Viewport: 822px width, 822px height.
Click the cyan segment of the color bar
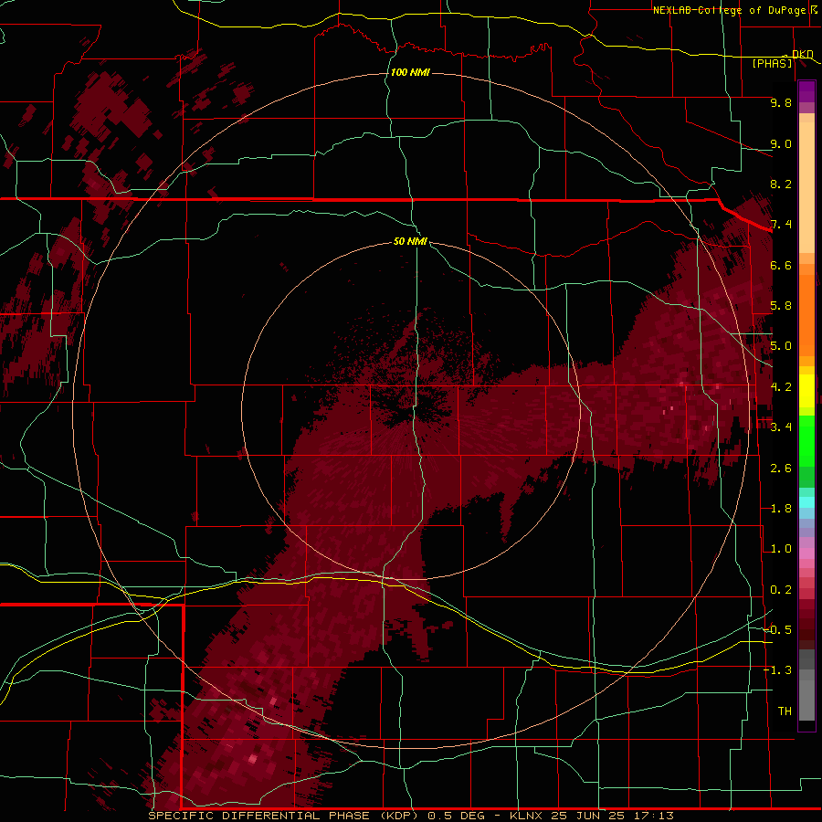[x=806, y=502]
